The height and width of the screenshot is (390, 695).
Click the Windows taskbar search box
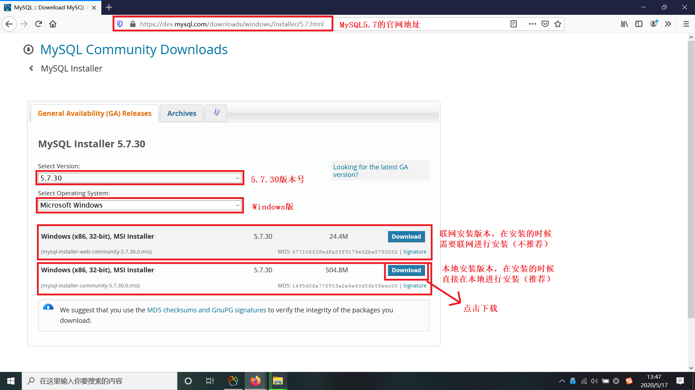pyautogui.click(x=100, y=381)
